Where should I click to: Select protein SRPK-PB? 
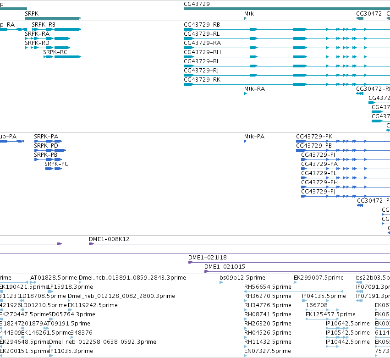coord(45,155)
